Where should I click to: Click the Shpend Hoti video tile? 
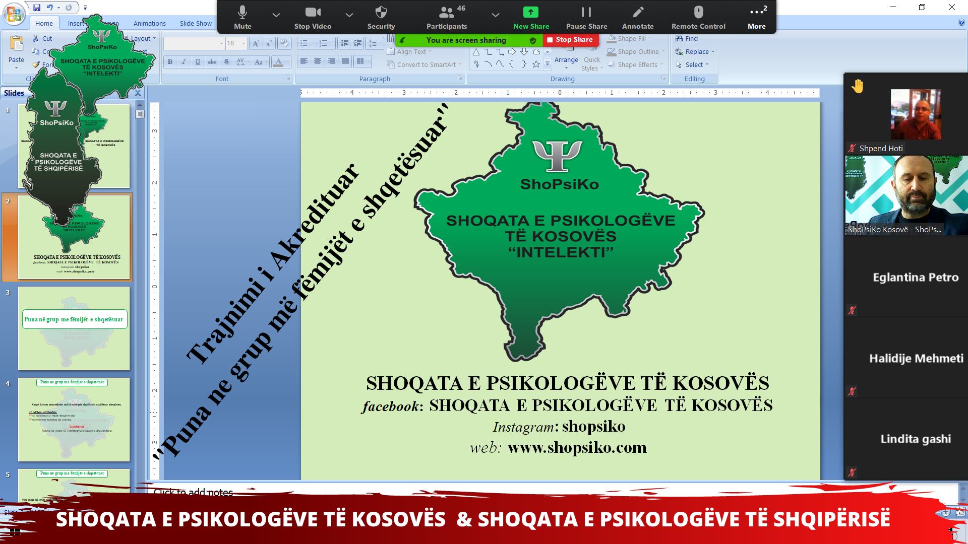(906, 115)
